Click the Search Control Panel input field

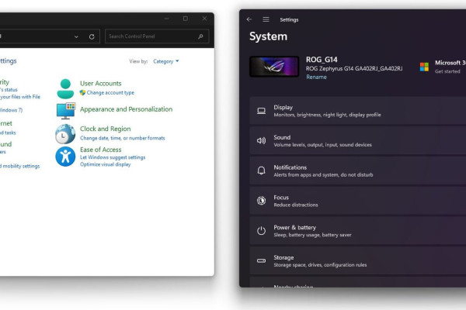pyautogui.click(x=157, y=36)
